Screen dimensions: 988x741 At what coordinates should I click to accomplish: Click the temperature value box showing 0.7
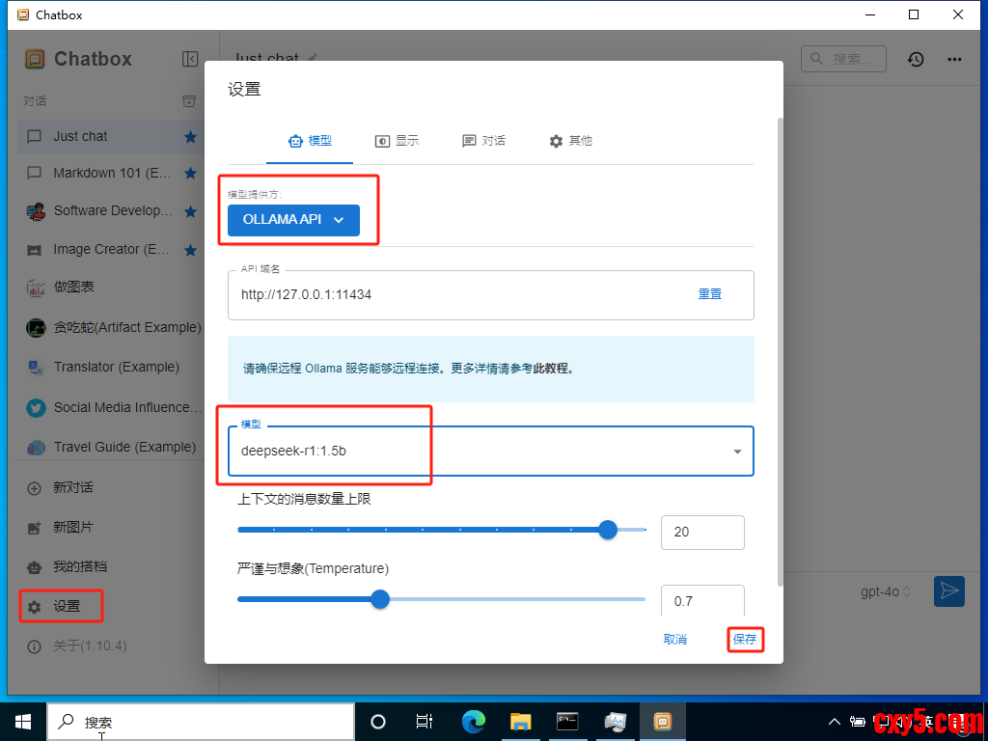702,600
